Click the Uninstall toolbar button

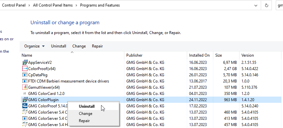coord(59,46)
